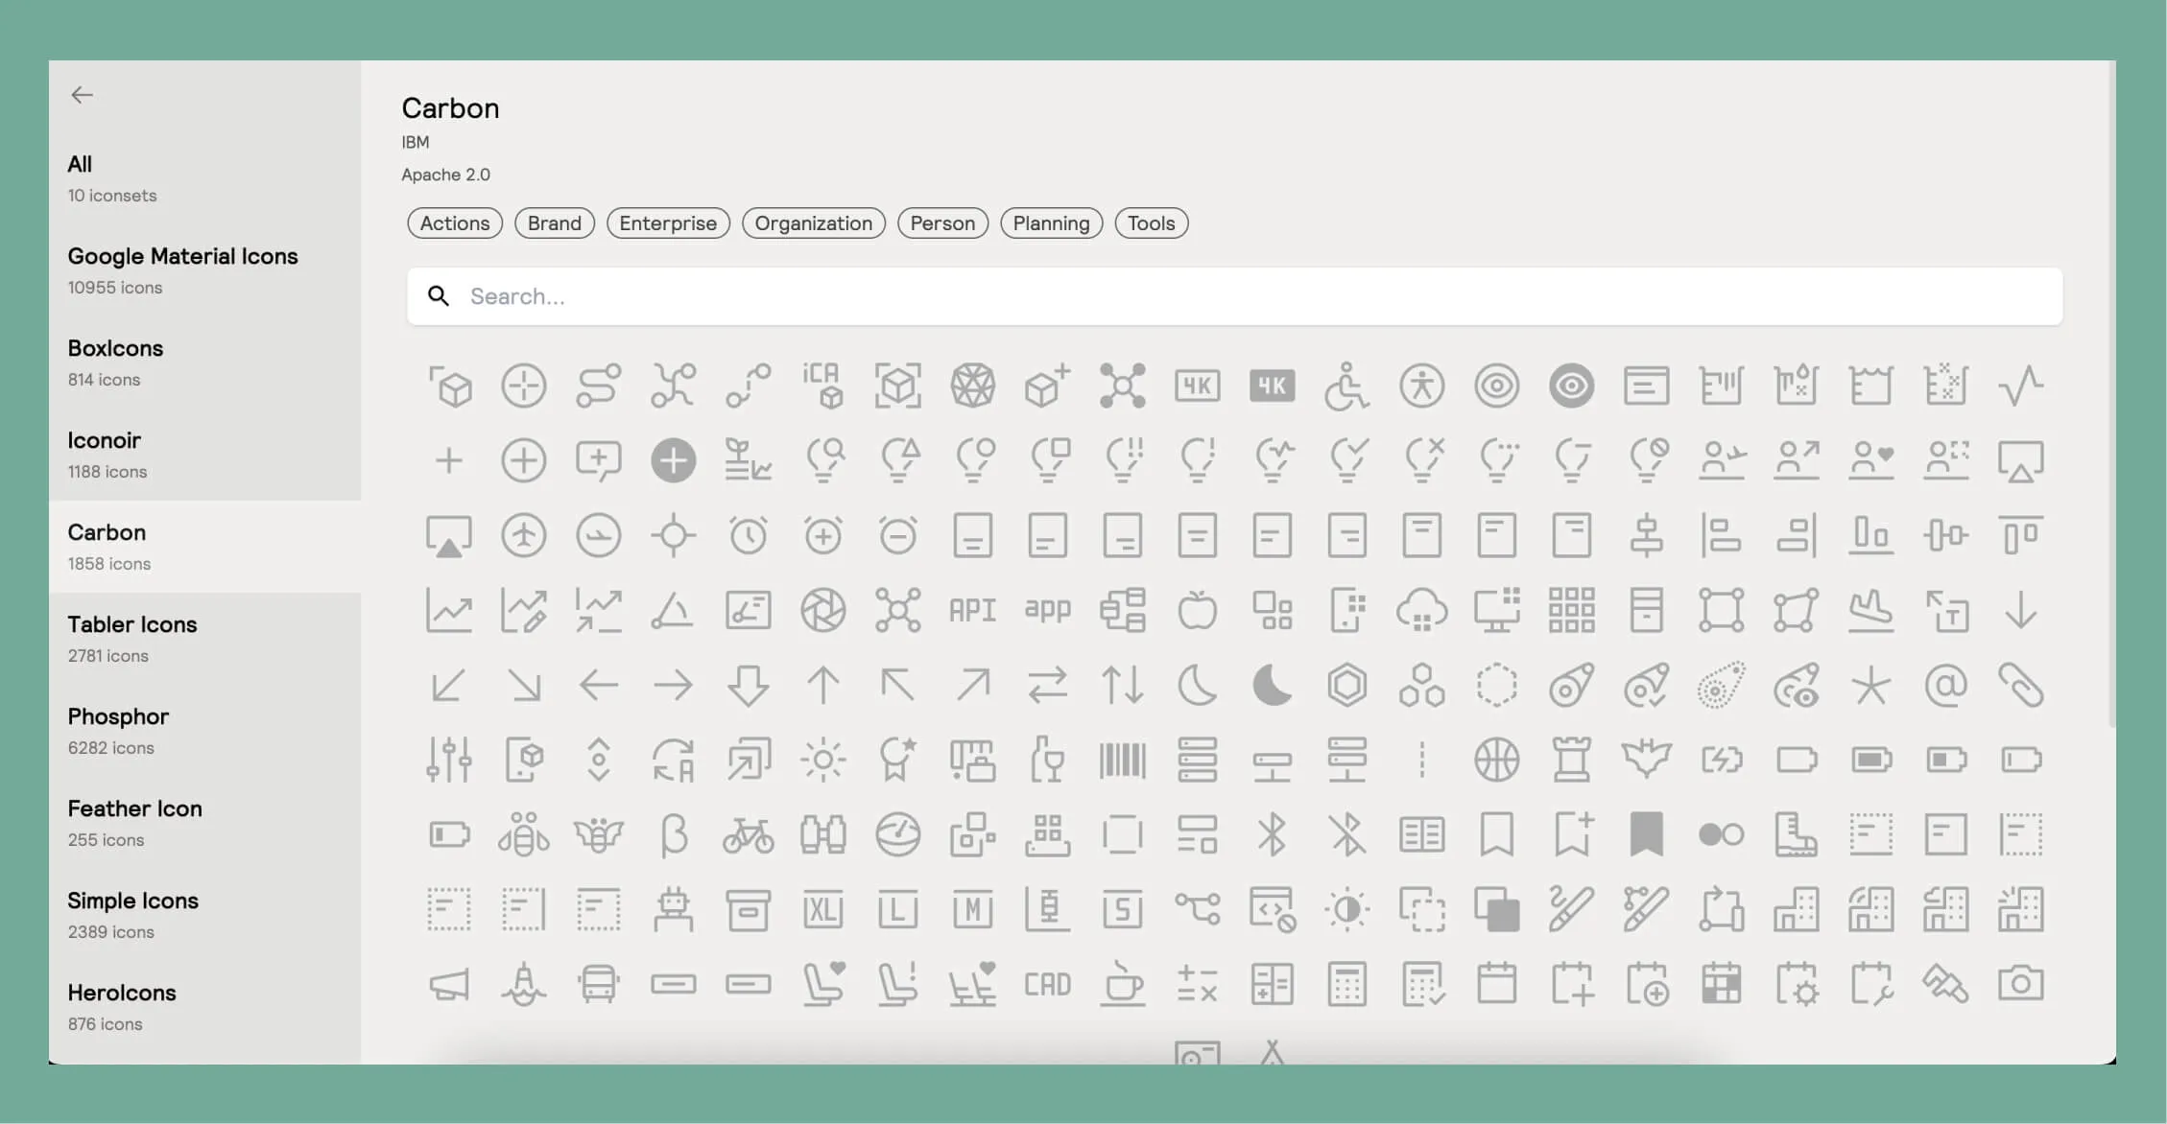Select the filled bookmark icon
Image resolution: width=2167 pixels, height=1124 pixels.
(x=1646, y=833)
